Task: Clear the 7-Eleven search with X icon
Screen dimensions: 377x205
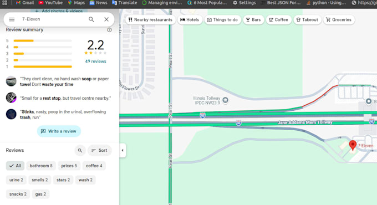Action: pyautogui.click(x=106, y=19)
